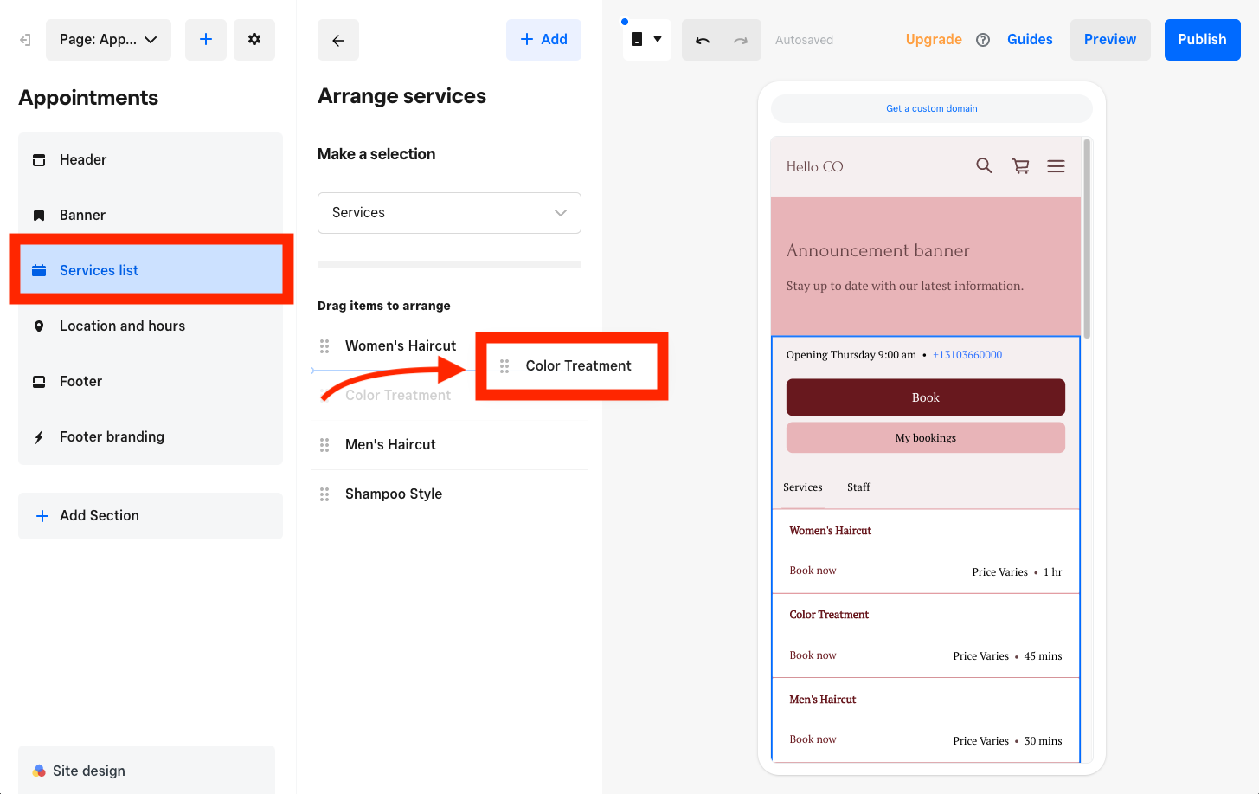Click Book now under Color Treatment
This screenshot has height=794, width=1259.
pos(813,655)
